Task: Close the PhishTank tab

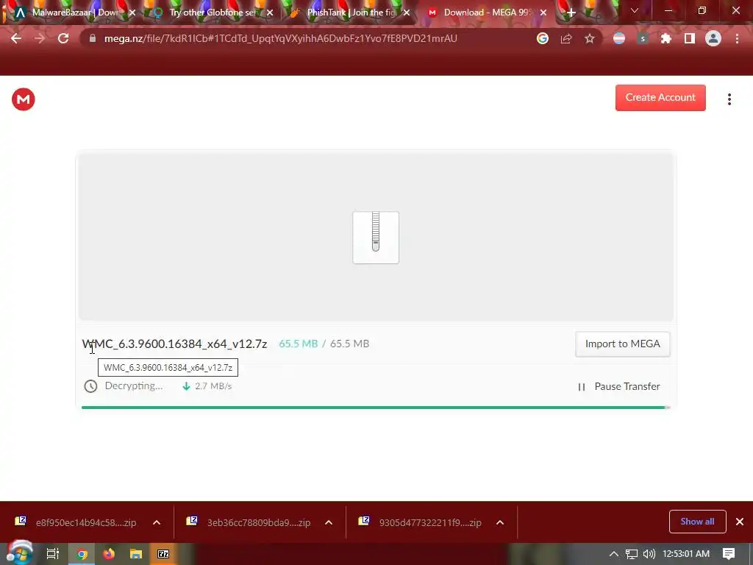Action: pyautogui.click(x=407, y=13)
